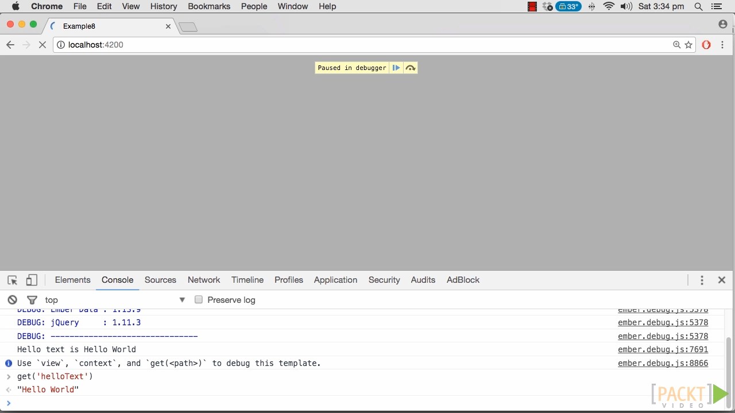Select the inspect element picker icon
This screenshot has height=413, width=735.
coord(12,280)
